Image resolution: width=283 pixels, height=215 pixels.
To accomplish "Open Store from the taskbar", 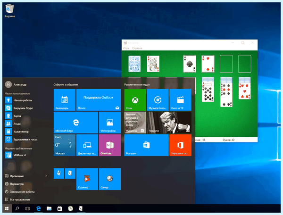I will tap(59, 208).
